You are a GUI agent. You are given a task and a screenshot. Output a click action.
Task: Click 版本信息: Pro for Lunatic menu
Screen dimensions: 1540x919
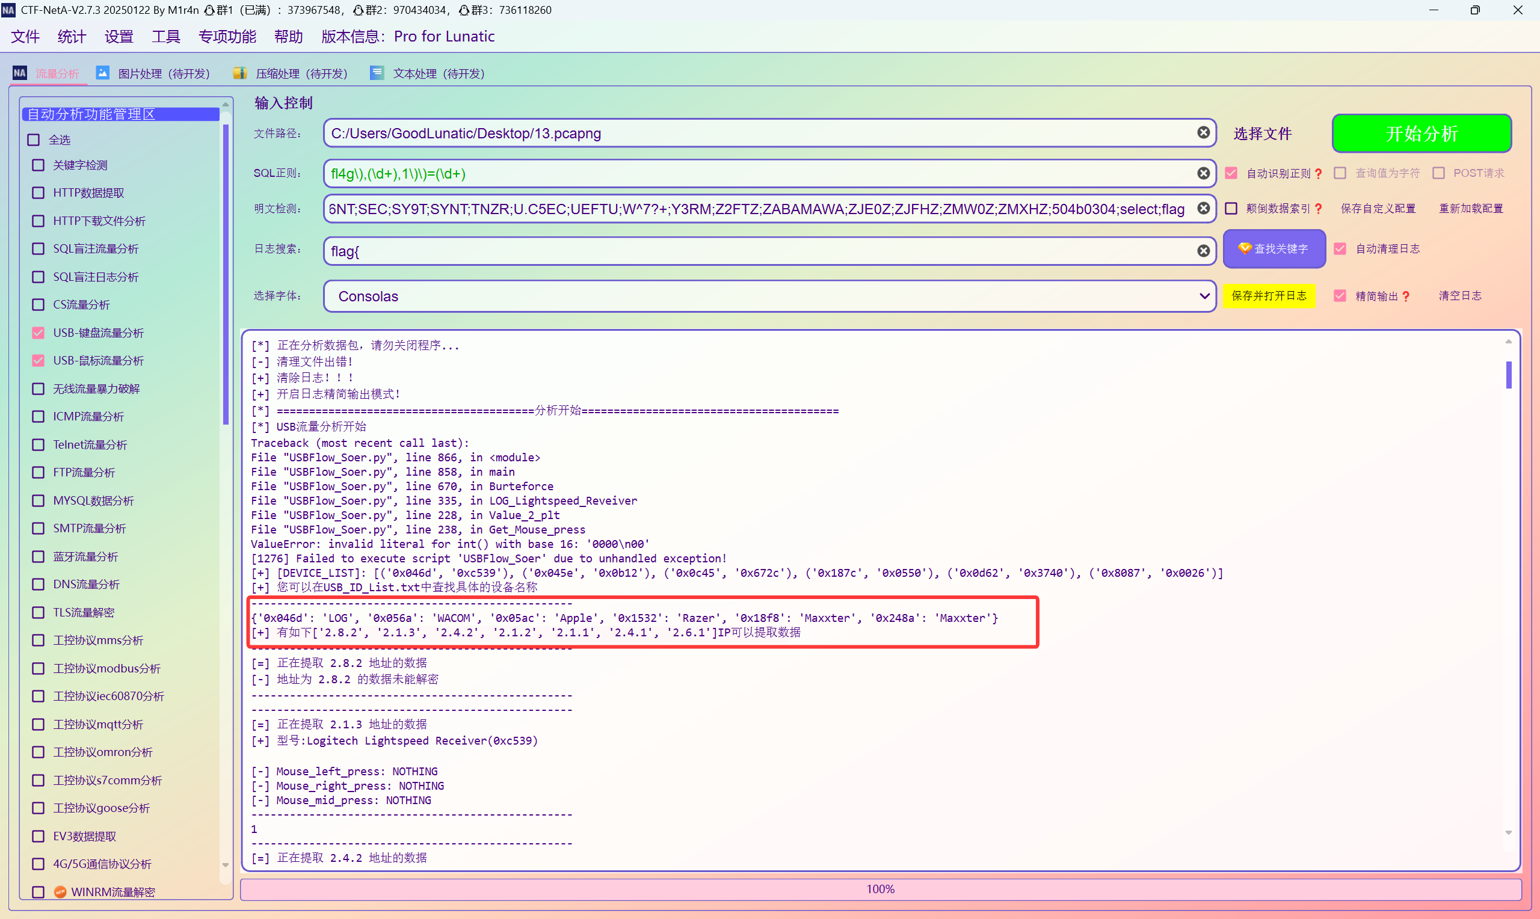tap(407, 37)
